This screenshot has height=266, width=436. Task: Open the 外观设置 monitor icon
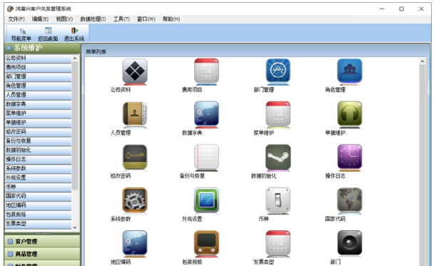[206, 200]
